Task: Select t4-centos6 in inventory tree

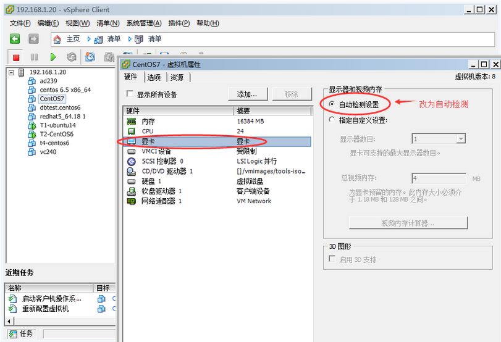Action: click(54, 143)
